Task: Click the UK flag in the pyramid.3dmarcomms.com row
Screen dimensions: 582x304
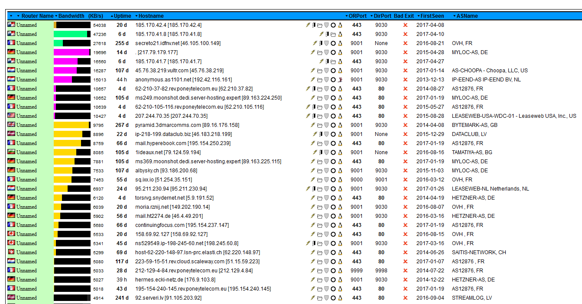Action: point(11,125)
